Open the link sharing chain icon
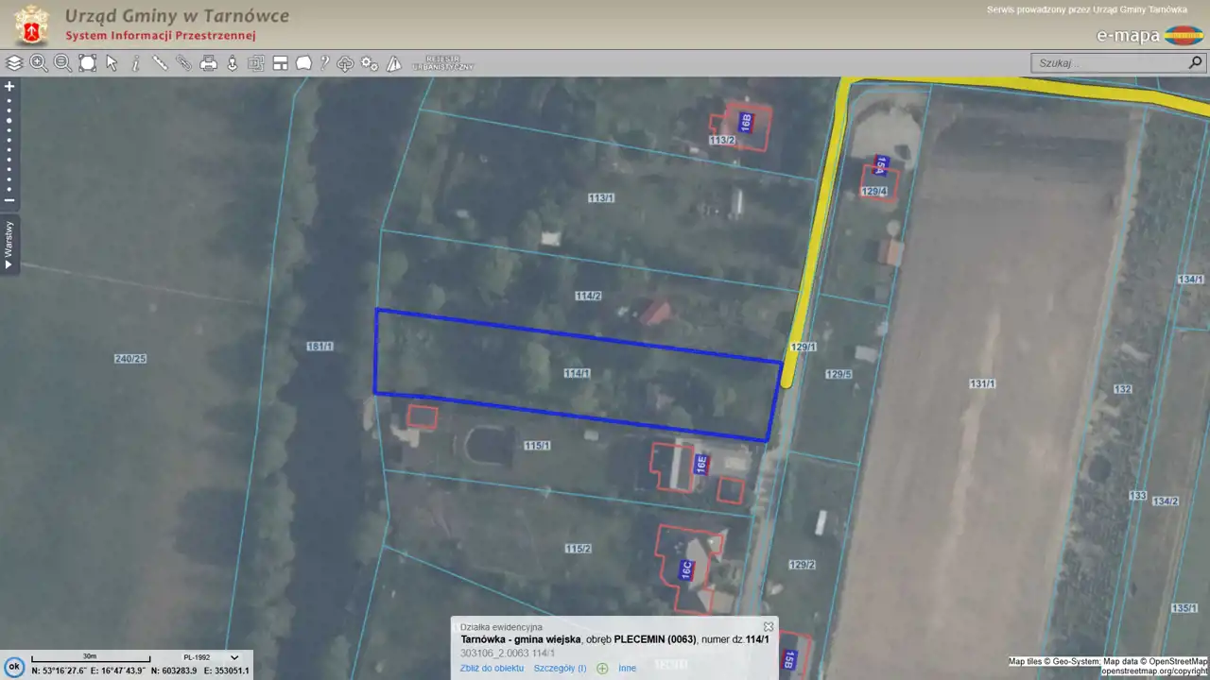The image size is (1210, 680). [184, 63]
